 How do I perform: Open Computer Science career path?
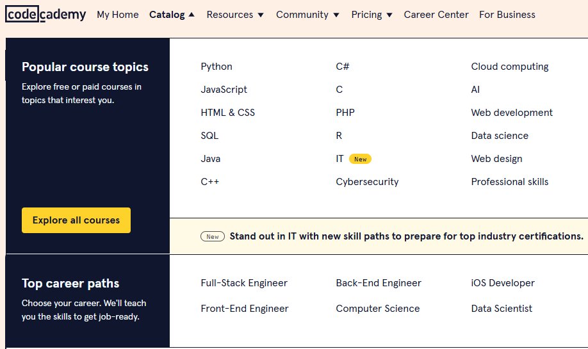click(378, 308)
